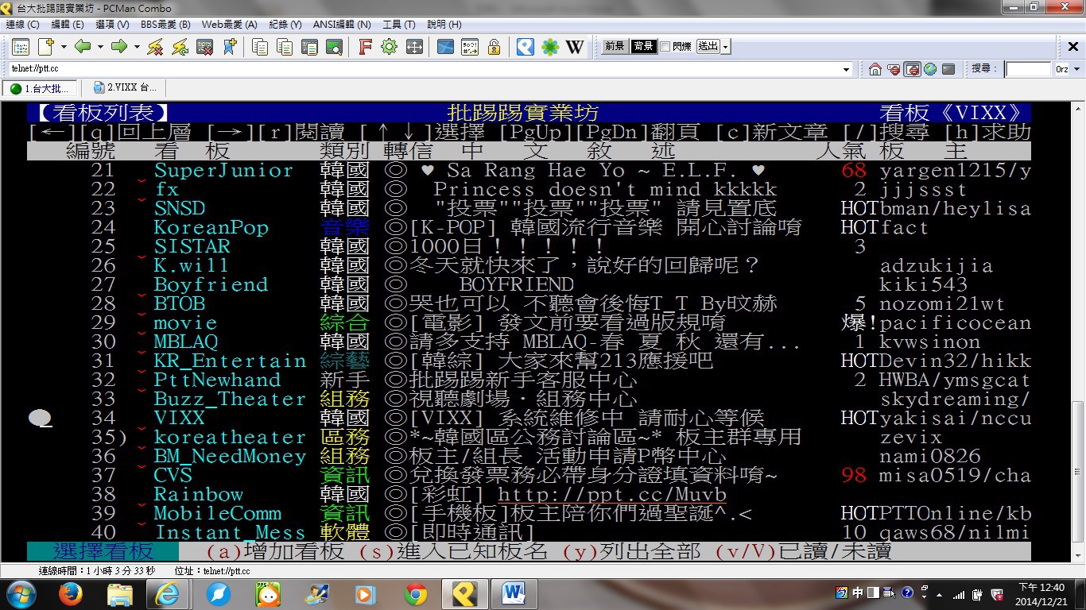
Task: Click the 搜尋 search input field
Action: 1027,69
